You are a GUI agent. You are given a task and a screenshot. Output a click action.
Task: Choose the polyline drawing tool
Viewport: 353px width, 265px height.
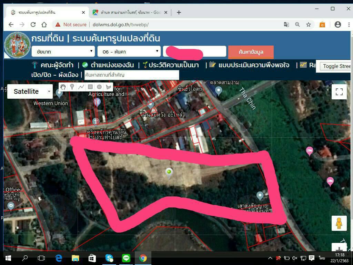pyautogui.click(x=81, y=87)
